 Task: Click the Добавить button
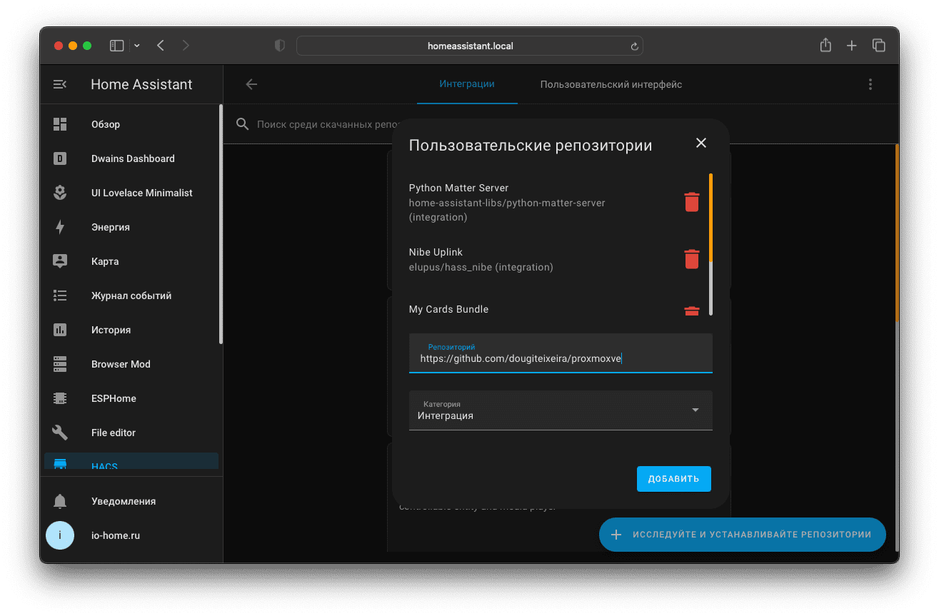tap(673, 479)
